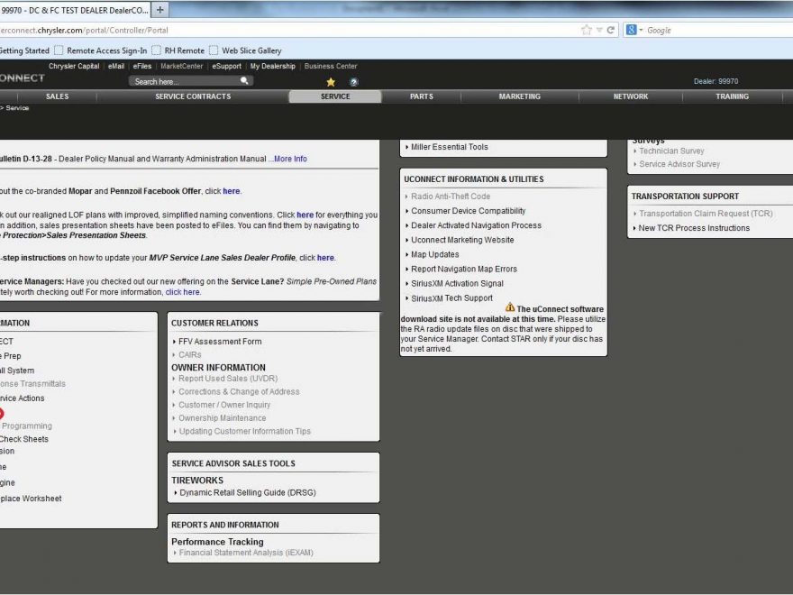The height and width of the screenshot is (595, 793).
Task: Open Business Center top link
Action: coord(331,66)
